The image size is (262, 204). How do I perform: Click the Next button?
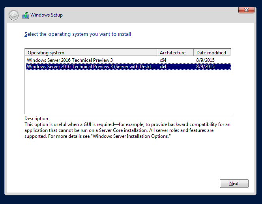[x=234, y=184]
